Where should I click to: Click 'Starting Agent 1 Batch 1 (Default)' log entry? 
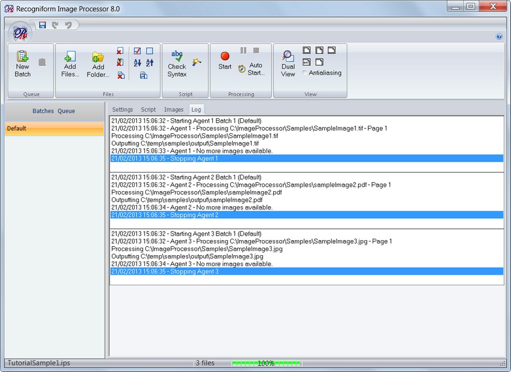[186, 121]
